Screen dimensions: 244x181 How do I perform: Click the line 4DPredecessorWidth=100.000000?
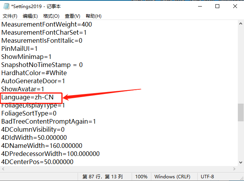51,154
